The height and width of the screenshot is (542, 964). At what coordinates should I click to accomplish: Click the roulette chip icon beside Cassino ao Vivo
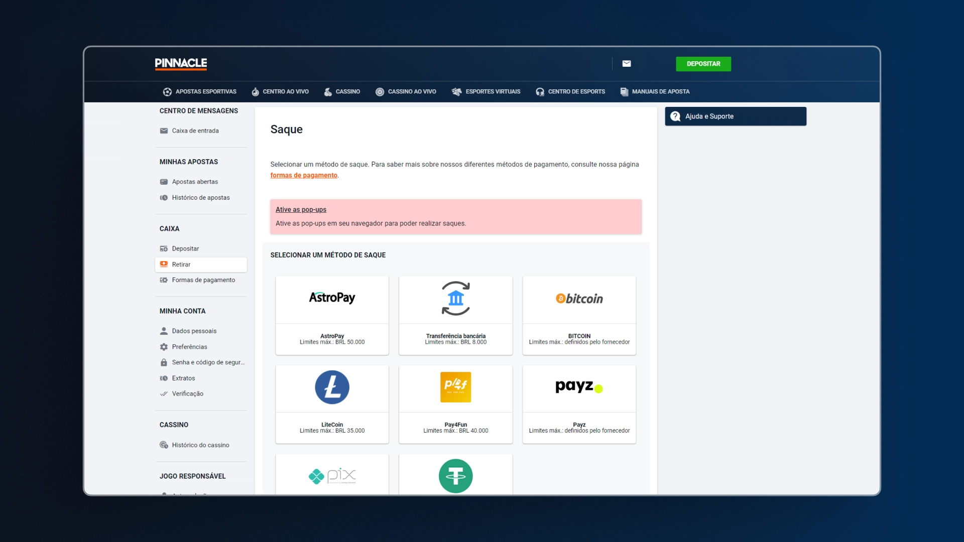pos(380,92)
